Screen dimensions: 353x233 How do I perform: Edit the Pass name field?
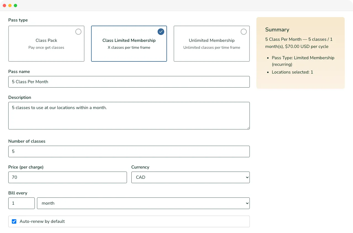coord(129,82)
